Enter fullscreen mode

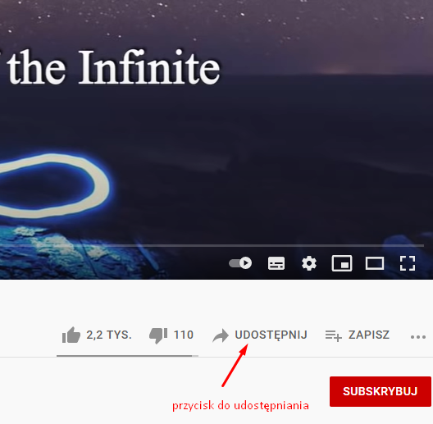tap(408, 263)
